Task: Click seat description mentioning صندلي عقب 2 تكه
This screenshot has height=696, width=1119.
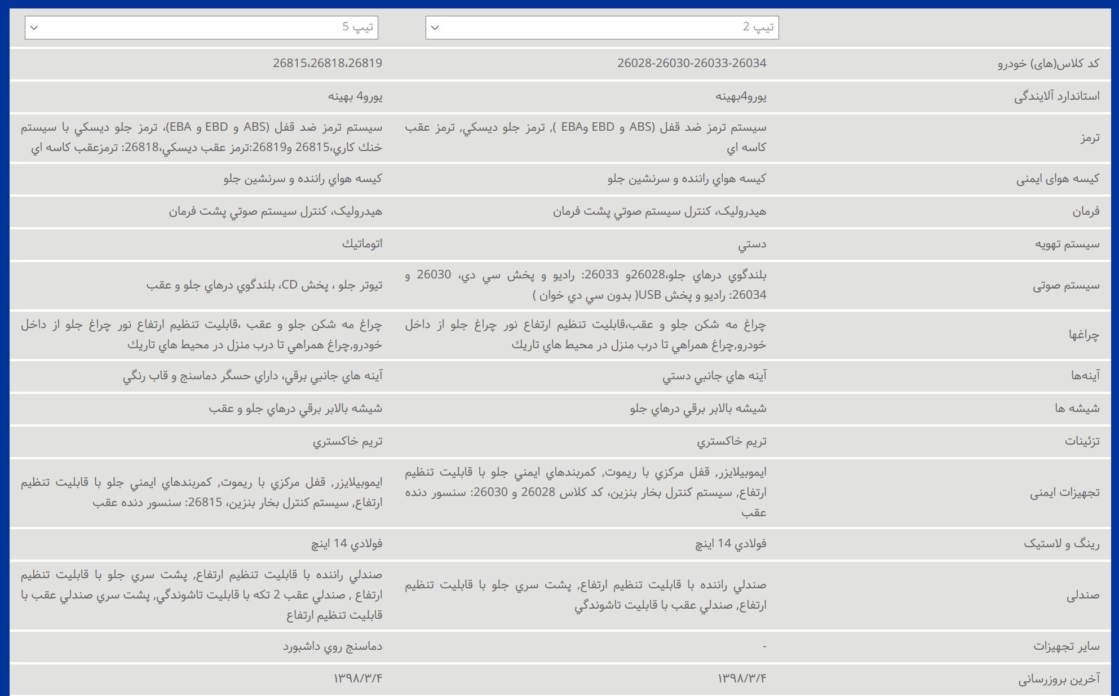Action: pyautogui.click(x=201, y=595)
